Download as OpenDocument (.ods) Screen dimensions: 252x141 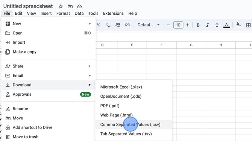(x=134, y=96)
